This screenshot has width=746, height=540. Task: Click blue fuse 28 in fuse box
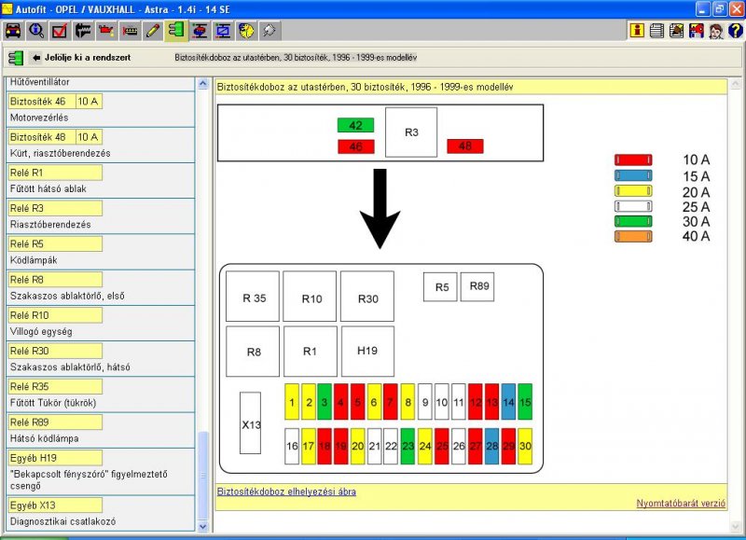[x=492, y=447]
